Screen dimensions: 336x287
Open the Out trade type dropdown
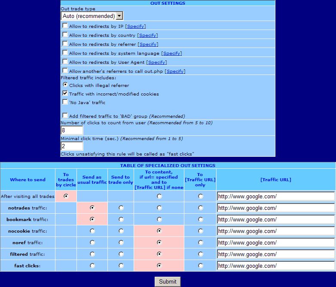pyautogui.click(x=92, y=16)
